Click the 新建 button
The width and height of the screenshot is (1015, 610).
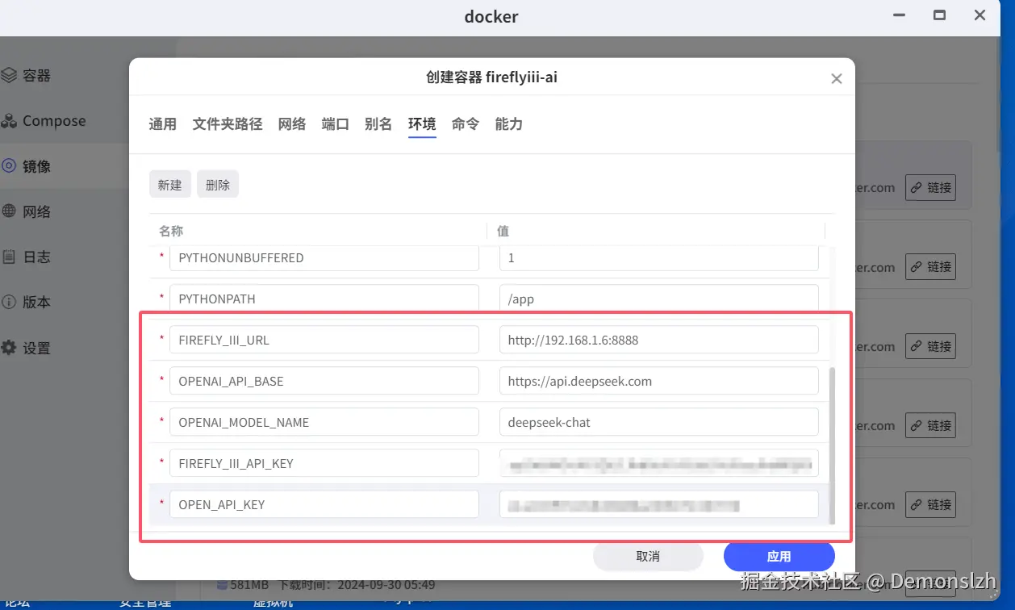(169, 185)
